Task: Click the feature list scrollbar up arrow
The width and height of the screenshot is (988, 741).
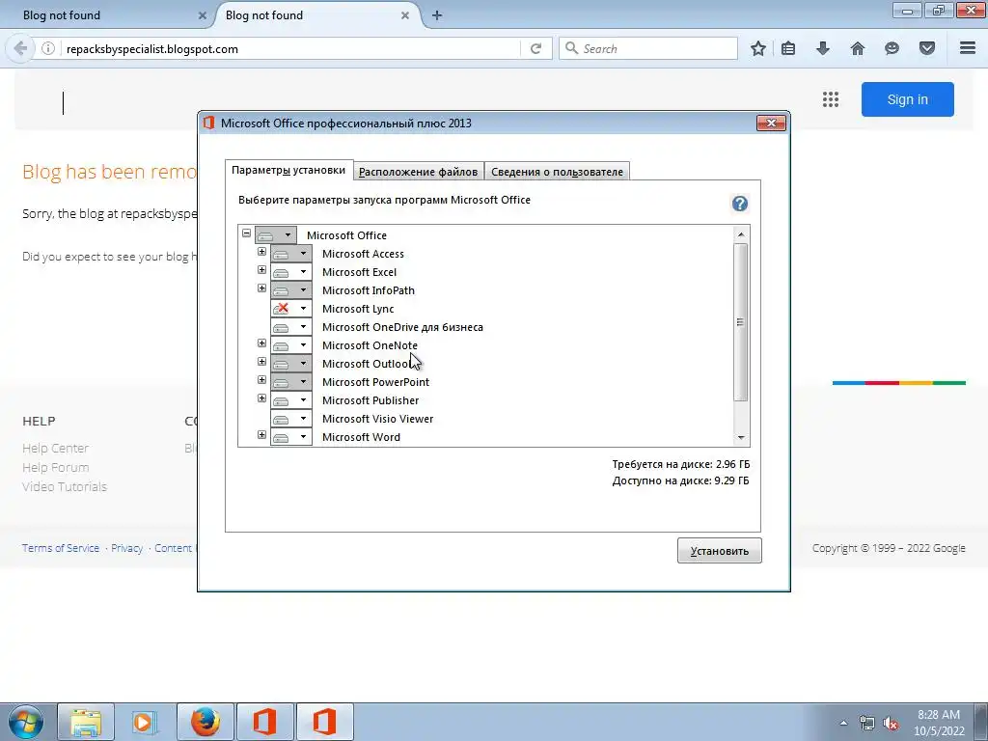Action: [x=741, y=234]
